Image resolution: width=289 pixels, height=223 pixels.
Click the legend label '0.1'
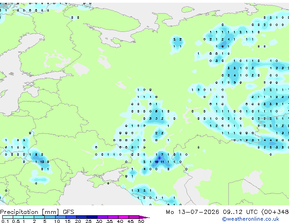(x=5, y=221)
